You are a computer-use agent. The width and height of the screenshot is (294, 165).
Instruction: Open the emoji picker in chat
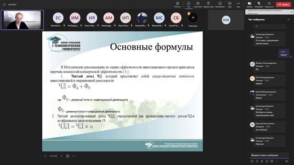(x=267, y=161)
